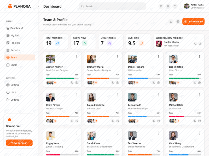
Task: Call new member Sophia Martin
Action: pyautogui.click(x=195, y=44)
